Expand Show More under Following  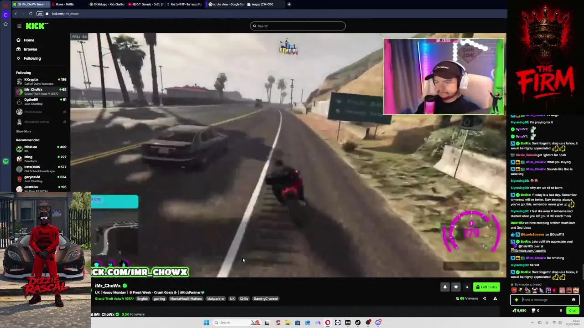click(x=24, y=131)
